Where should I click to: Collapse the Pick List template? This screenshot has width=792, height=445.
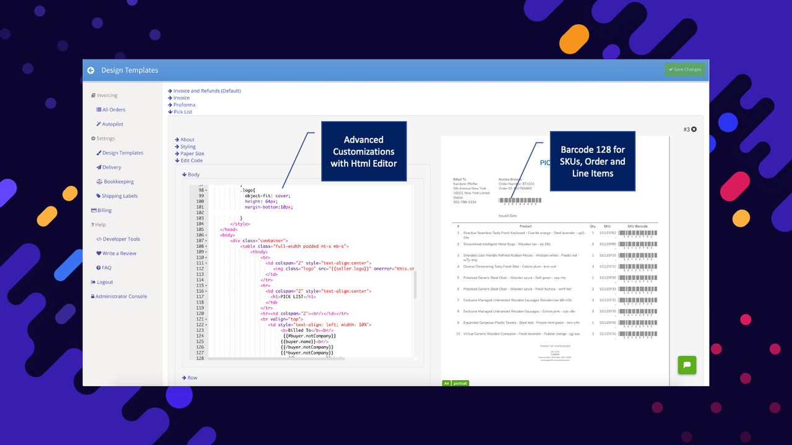coord(180,112)
